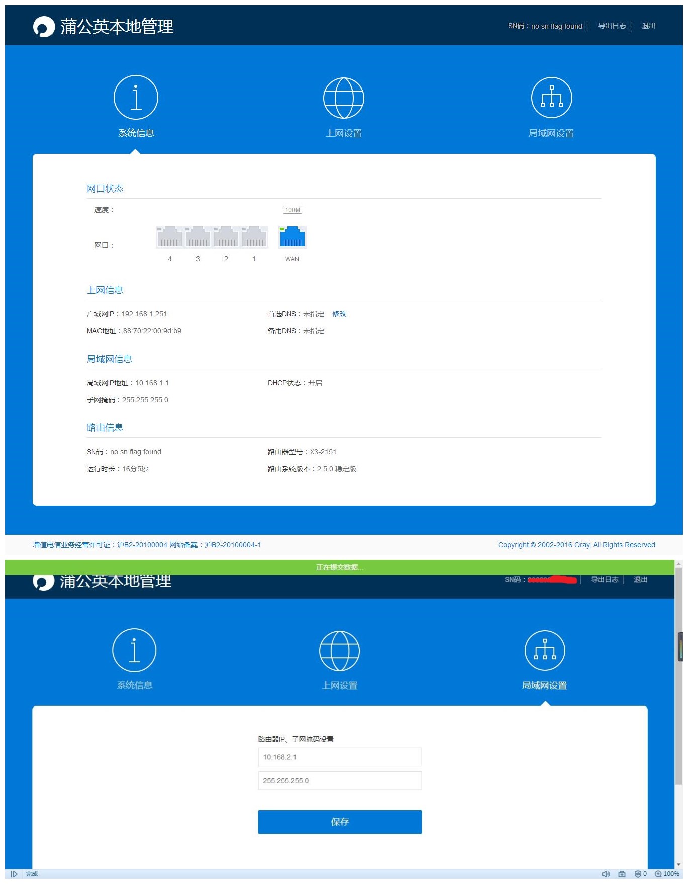This screenshot has width=688, height=884.
Task: Click the partly hidden Oray logo in the lower page
Action: 44,582
